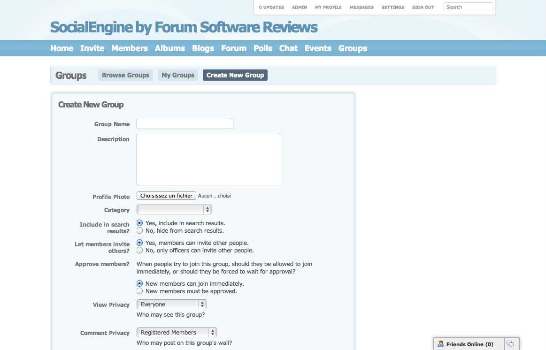Select 'New members must be approved' radio
This screenshot has width=546, height=350.
coord(139,291)
